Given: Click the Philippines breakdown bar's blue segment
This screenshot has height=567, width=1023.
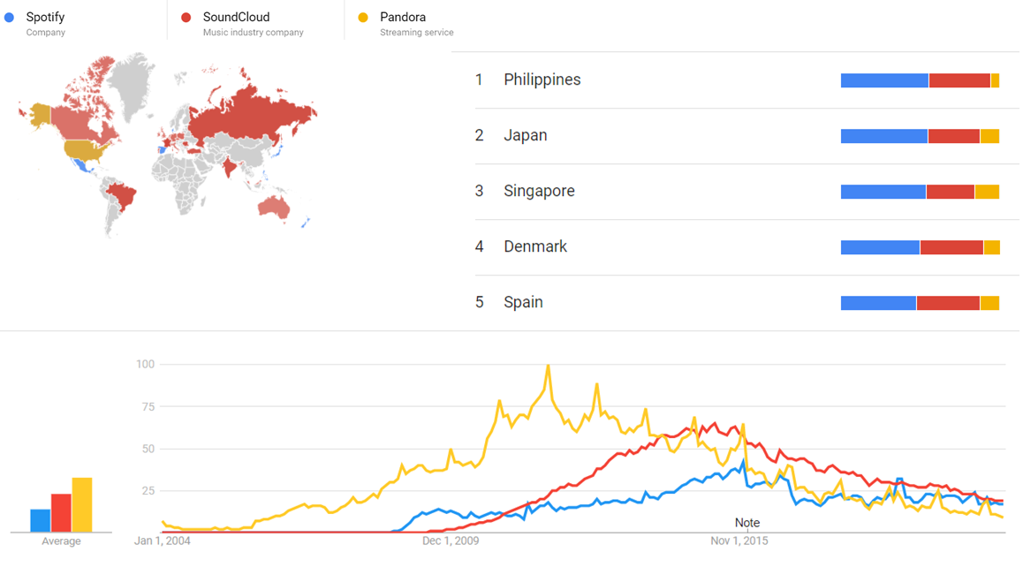Looking at the screenshot, I should [x=884, y=80].
